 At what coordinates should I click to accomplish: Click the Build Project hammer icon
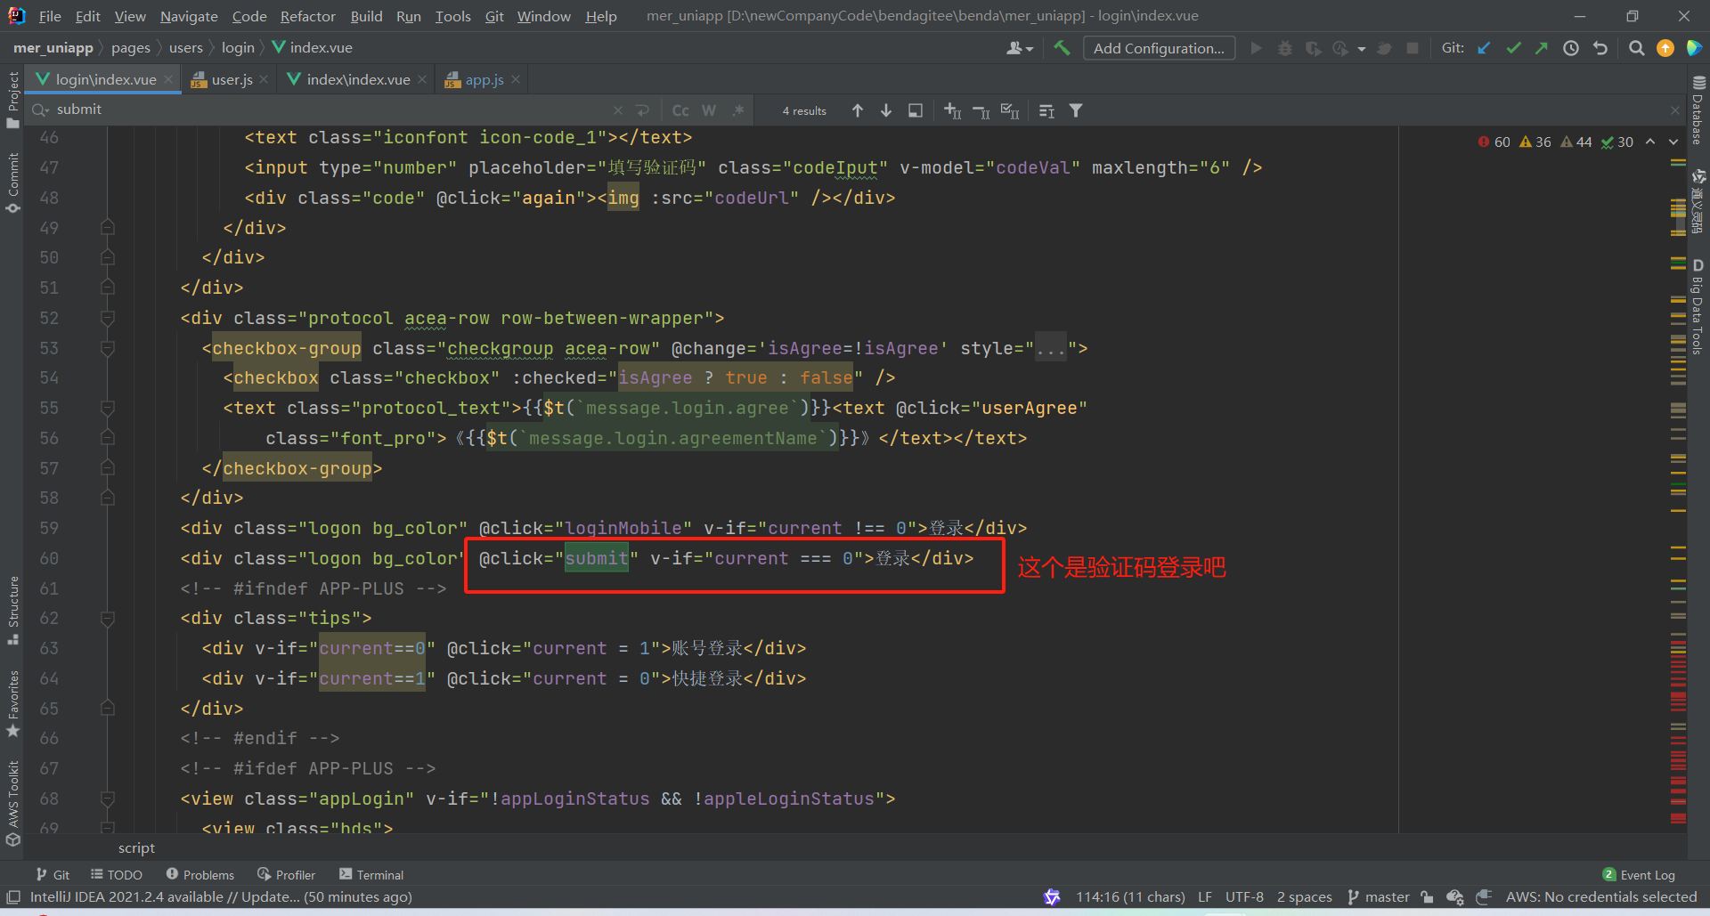tap(1062, 48)
